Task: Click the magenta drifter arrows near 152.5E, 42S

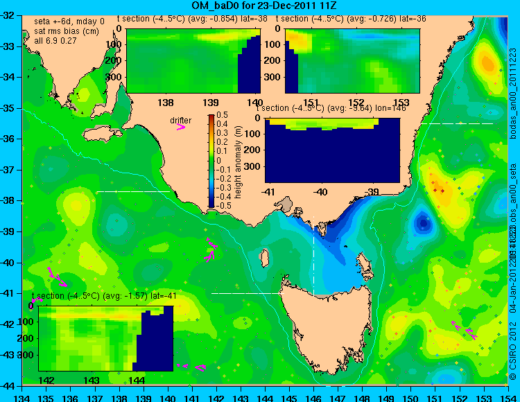Action: pyautogui.click(x=465, y=331)
